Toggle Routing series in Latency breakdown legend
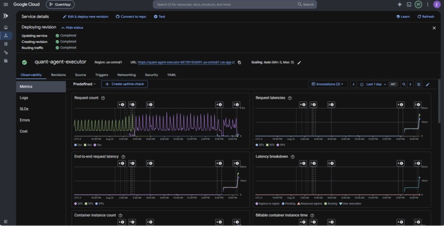Image resolution: width=444 pixels, height=226 pixels. 331,203
